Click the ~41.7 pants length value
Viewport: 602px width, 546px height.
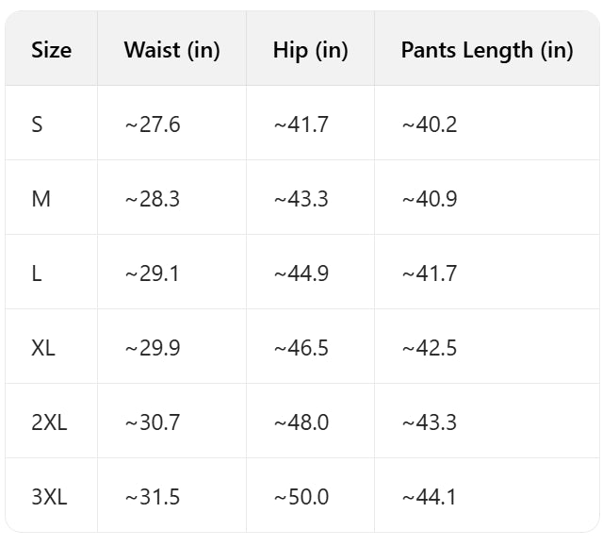429,273
